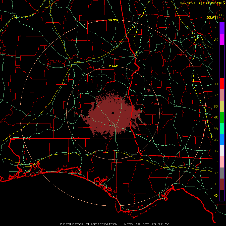The height and width of the screenshot is (226, 226).
Task: Click the BD legend label
Action: click(x=215, y=106)
